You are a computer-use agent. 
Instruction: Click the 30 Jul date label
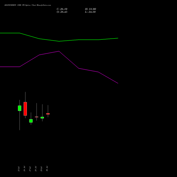coord(47,169)
